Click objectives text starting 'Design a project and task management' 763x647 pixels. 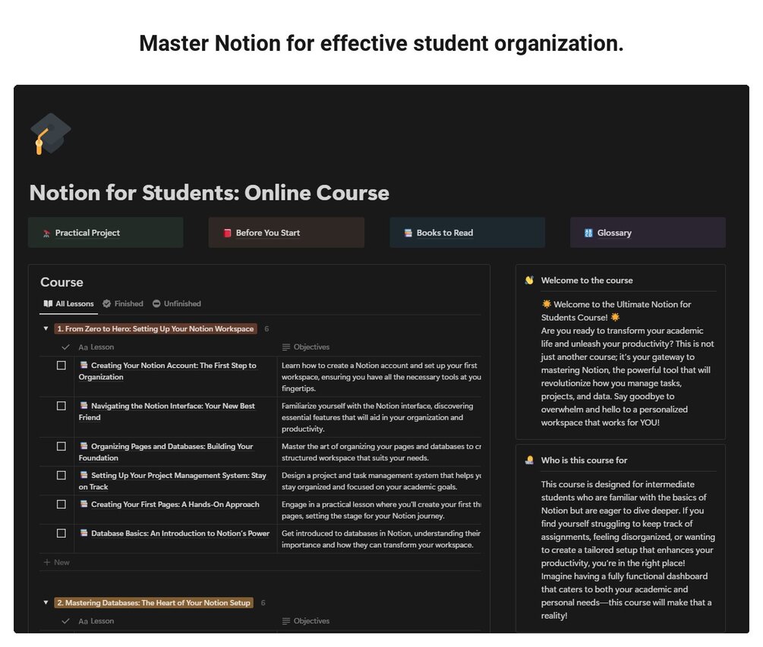(x=381, y=481)
